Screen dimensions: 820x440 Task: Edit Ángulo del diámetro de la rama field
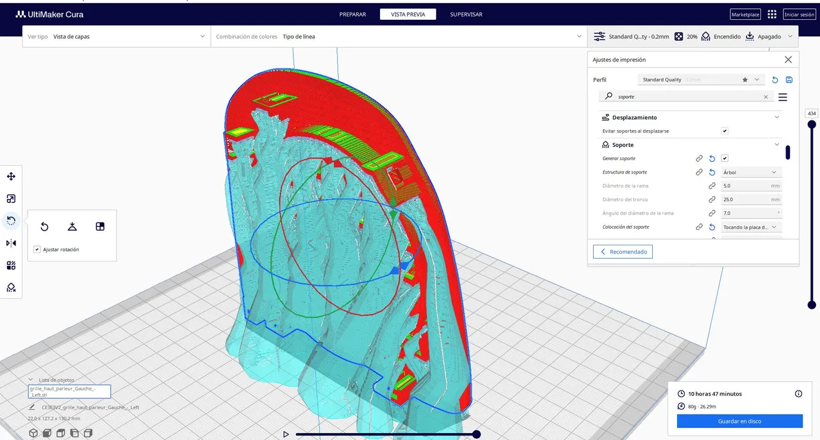pyautogui.click(x=751, y=213)
